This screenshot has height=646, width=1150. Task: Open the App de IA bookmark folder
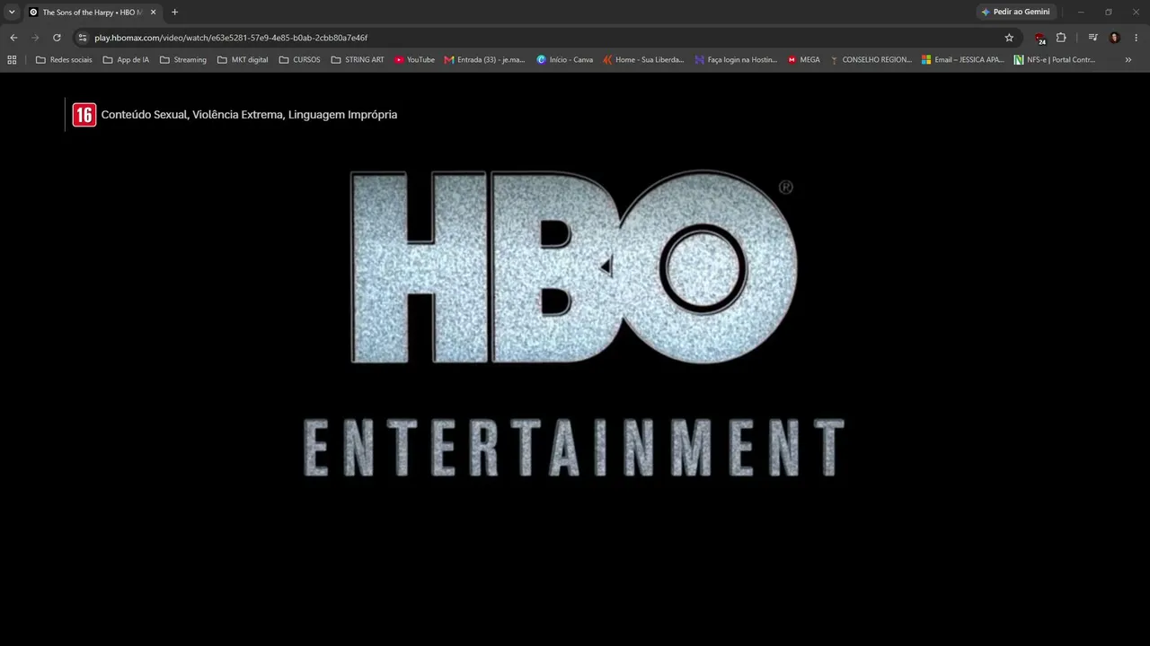(126, 60)
